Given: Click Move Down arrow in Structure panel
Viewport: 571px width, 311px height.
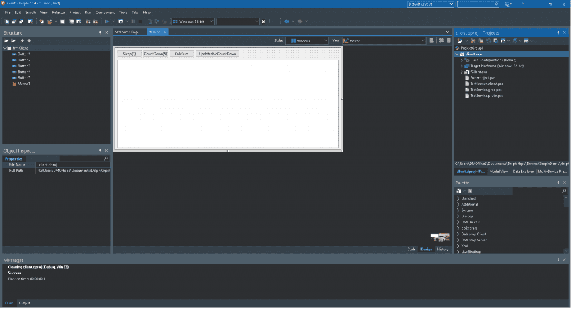Looking at the screenshot, I should pos(30,41).
